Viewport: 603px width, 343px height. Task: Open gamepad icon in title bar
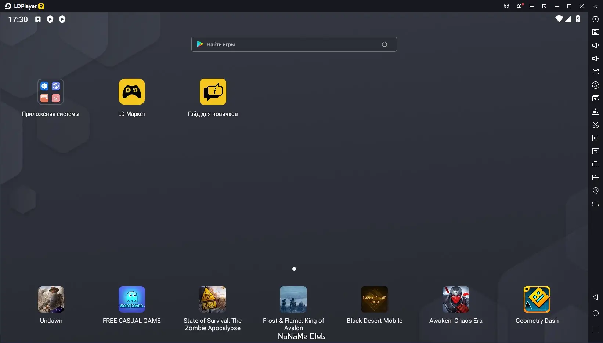click(x=506, y=6)
